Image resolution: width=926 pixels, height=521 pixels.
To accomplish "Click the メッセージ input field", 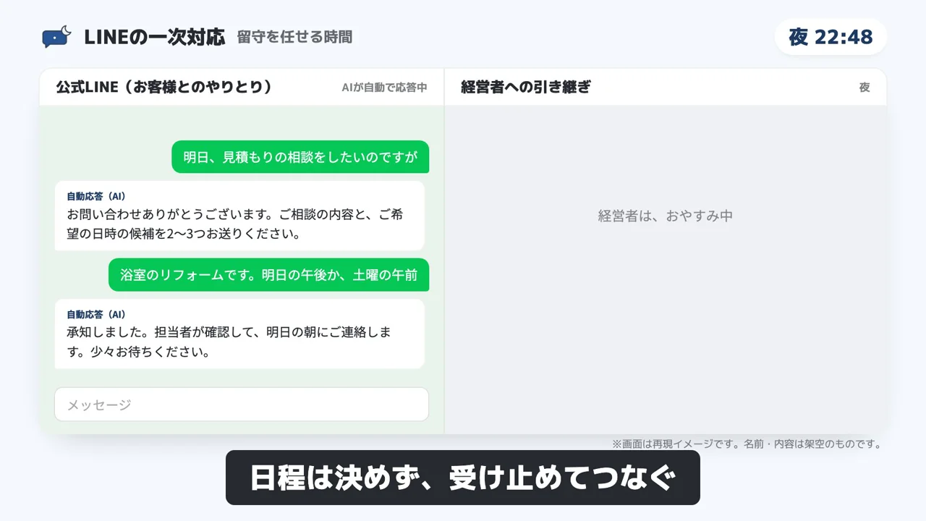I will 242,404.
